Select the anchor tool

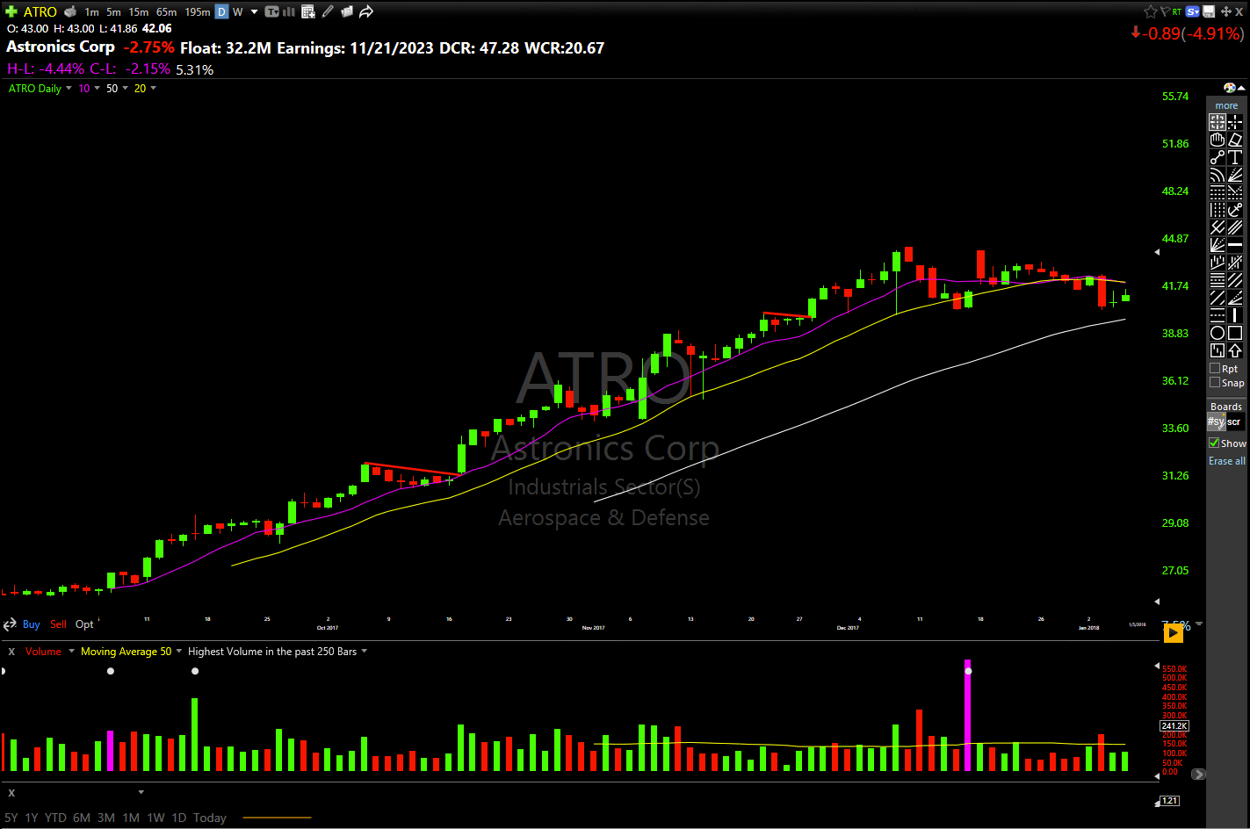click(1235, 211)
